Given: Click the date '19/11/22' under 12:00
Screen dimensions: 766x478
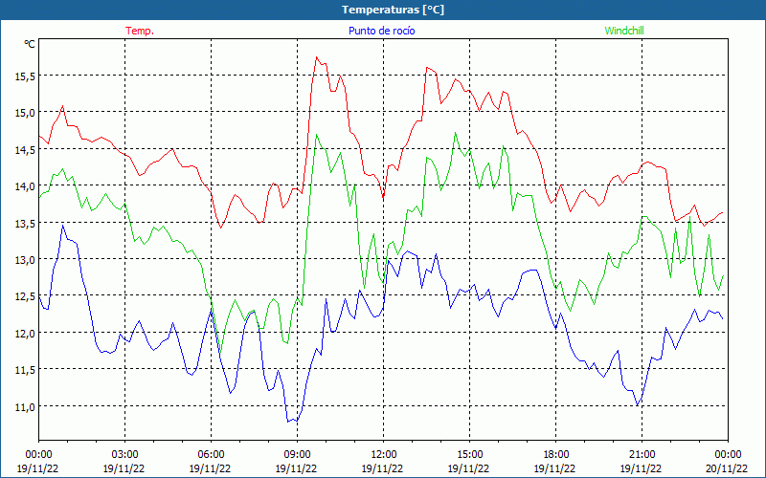Looking at the screenshot, I should pos(382,468).
